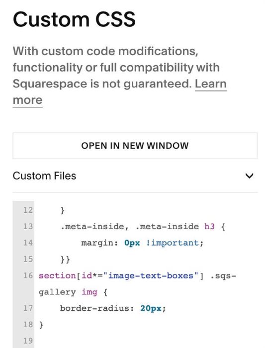Click the Custom CSS heading
Screen dimensions: 265x348
pos(74,19)
